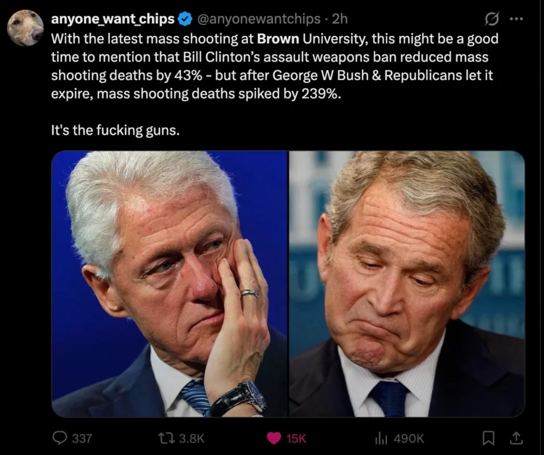
Task: Click the 490K views count
Action: pyautogui.click(x=409, y=438)
